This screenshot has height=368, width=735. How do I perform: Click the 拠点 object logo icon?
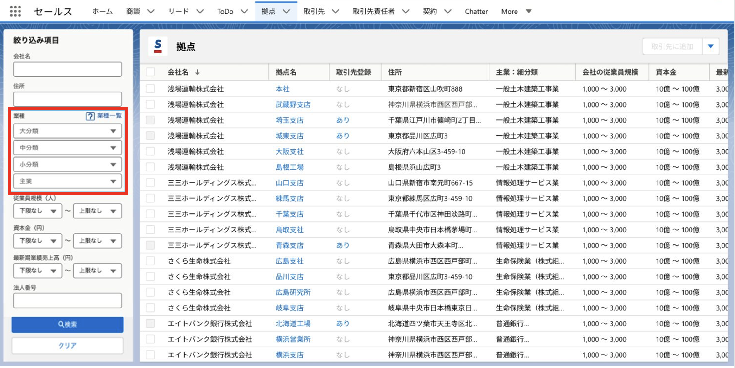[158, 46]
